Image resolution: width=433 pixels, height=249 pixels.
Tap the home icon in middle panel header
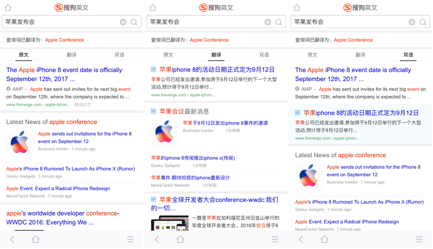pyautogui.click(x=153, y=8)
